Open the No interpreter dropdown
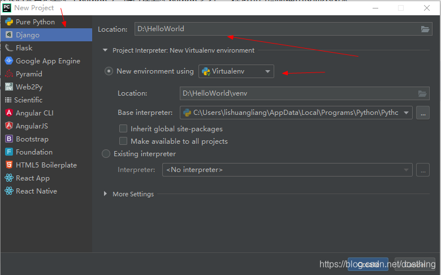 pos(287,170)
